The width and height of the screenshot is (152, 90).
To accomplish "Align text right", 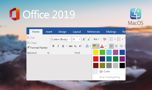I will tap(121, 46).
